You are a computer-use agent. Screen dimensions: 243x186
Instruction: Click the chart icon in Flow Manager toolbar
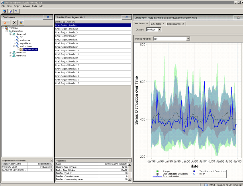[21, 23]
